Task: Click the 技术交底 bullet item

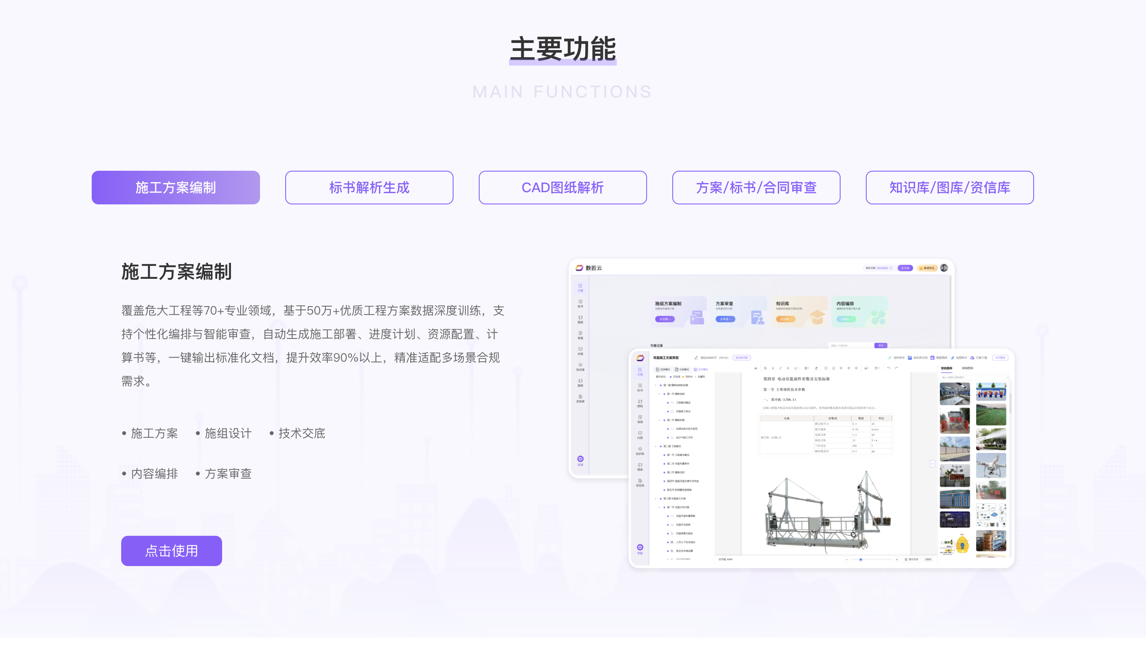Action: (x=297, y=433)
